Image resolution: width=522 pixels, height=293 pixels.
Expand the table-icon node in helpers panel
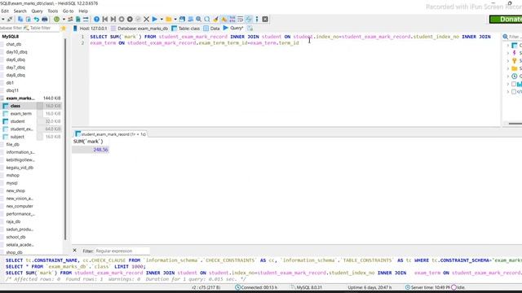tap(508, 46)
